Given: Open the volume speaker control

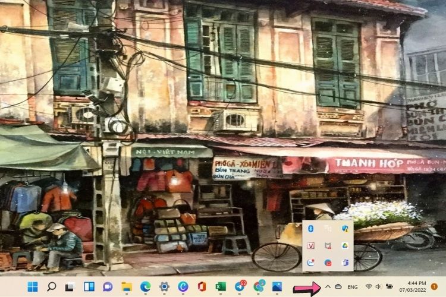Looking at the screenshot, I should pos(378,286).
